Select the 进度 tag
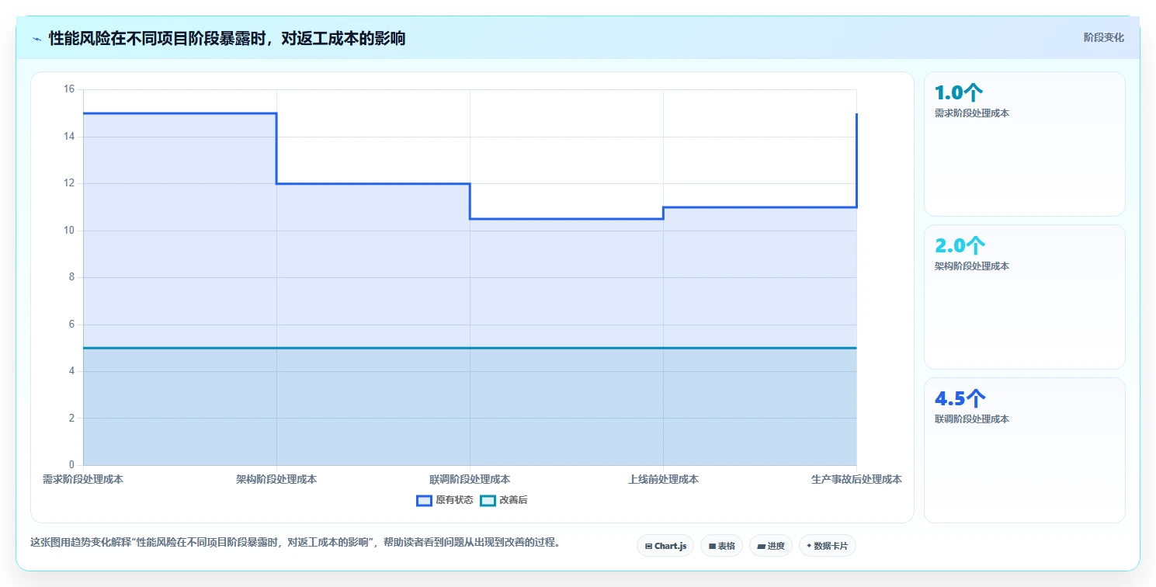Viewport: 1156px width, 587px height. click(x=770, y=546)
